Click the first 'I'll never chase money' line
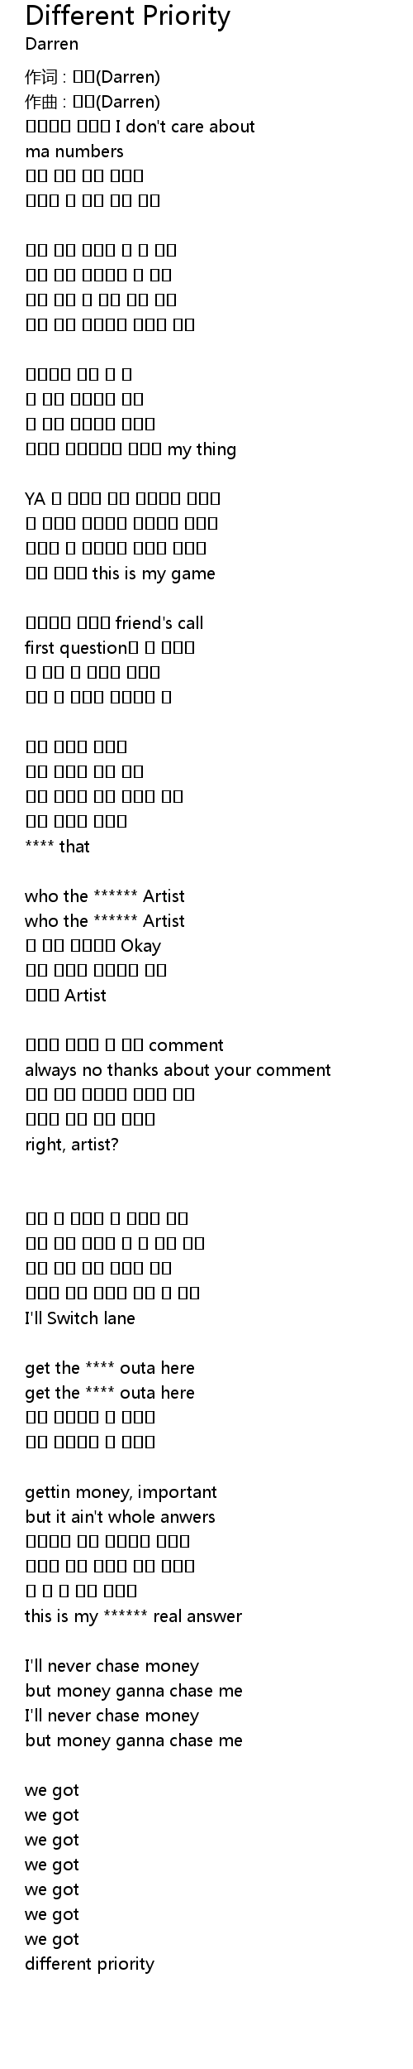The width and height of the screenshot is (413, 2069). coord(112,1666)
